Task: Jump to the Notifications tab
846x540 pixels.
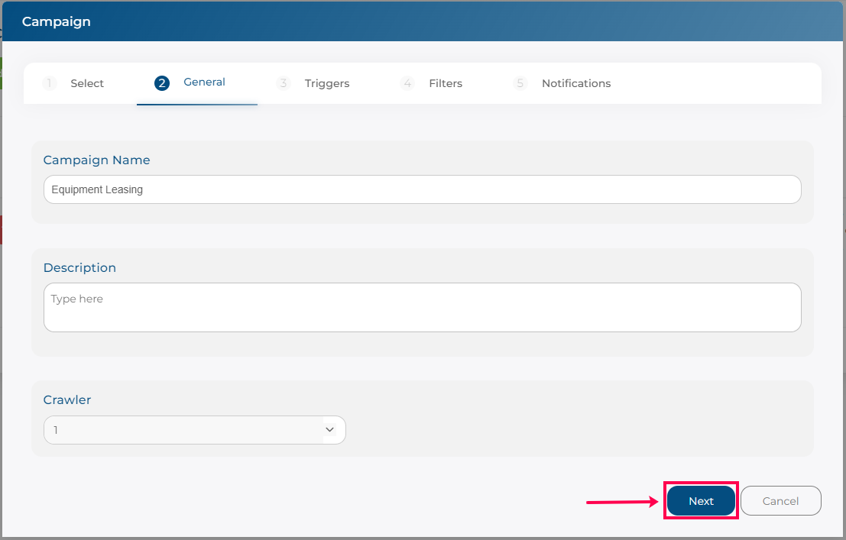Action: 575,83
